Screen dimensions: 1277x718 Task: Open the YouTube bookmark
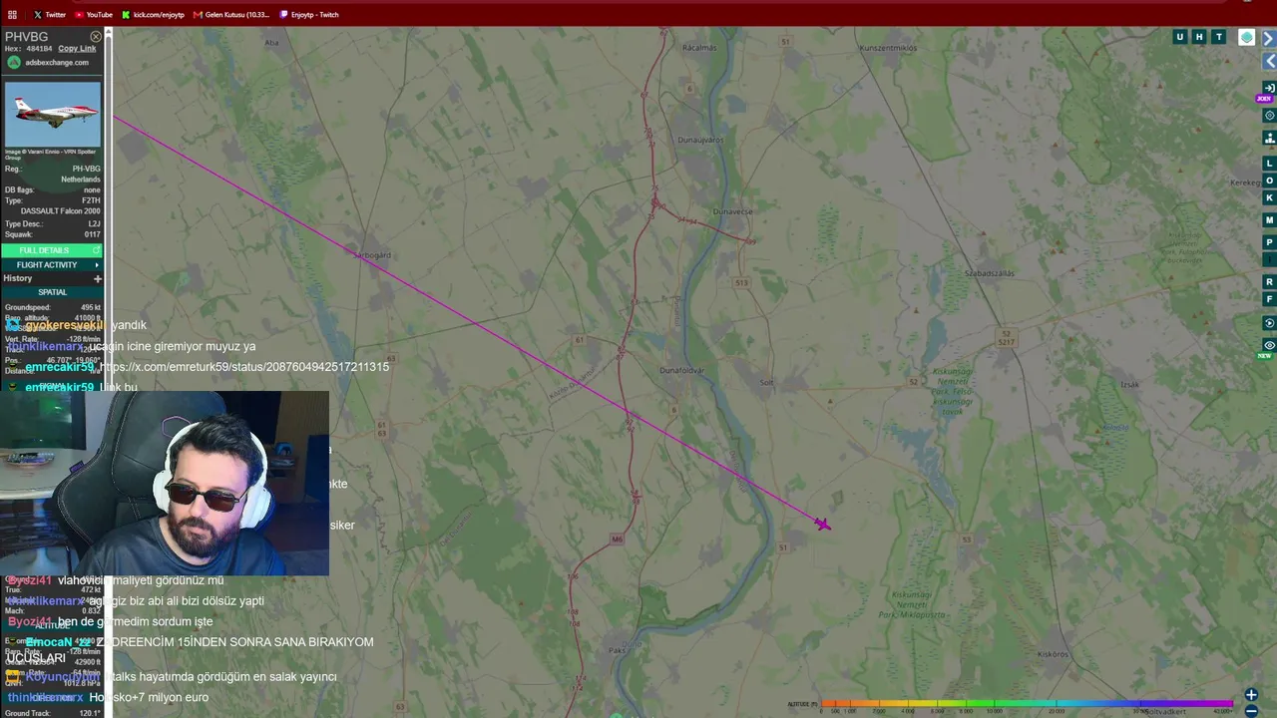click(x=94, y=15)
